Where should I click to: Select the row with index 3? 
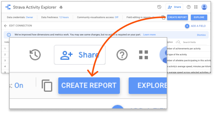pos(5,60)
